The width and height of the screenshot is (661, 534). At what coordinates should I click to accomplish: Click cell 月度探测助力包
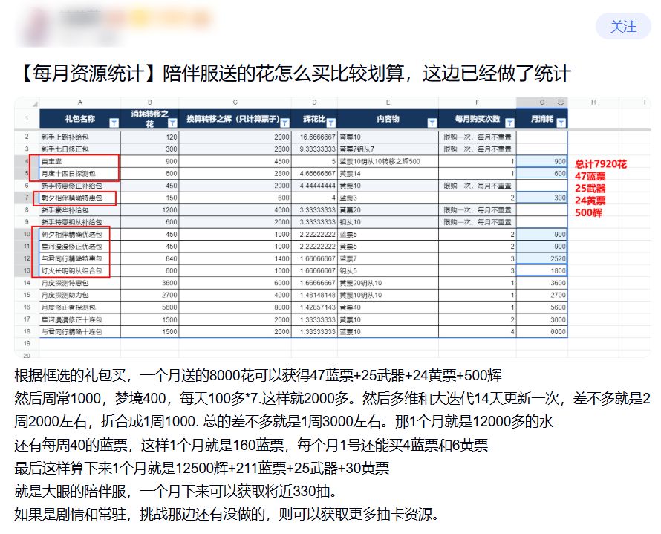(x=80, y=295)
